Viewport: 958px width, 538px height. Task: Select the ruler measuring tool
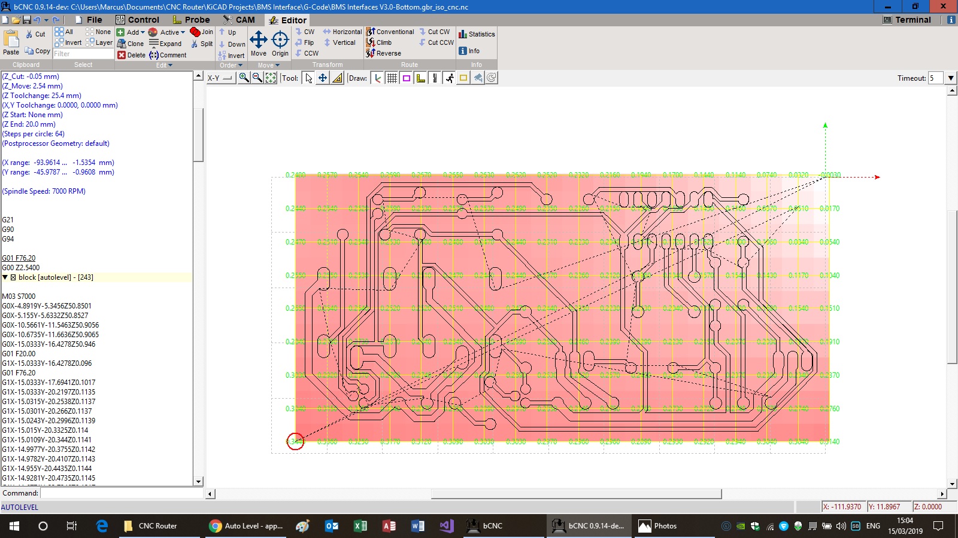(337, 78)
